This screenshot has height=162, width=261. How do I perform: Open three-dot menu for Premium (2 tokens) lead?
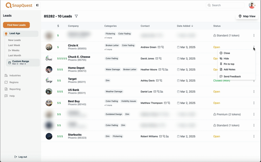click(x=254, y=114)
